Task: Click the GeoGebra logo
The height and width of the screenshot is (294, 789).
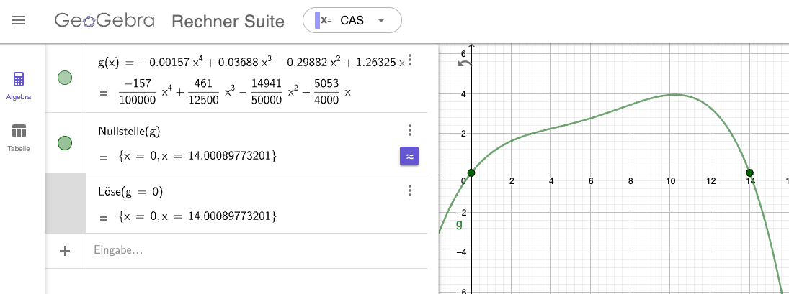Action: (104, 21)
